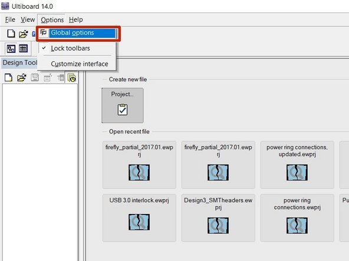Open the View menu

[x=28, y=20]
